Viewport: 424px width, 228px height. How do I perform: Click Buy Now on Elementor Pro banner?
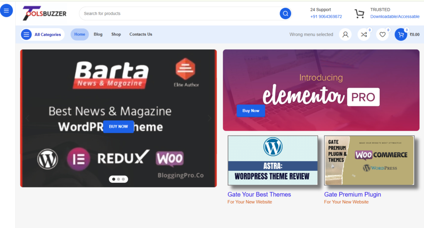click(x=251, y=111)
